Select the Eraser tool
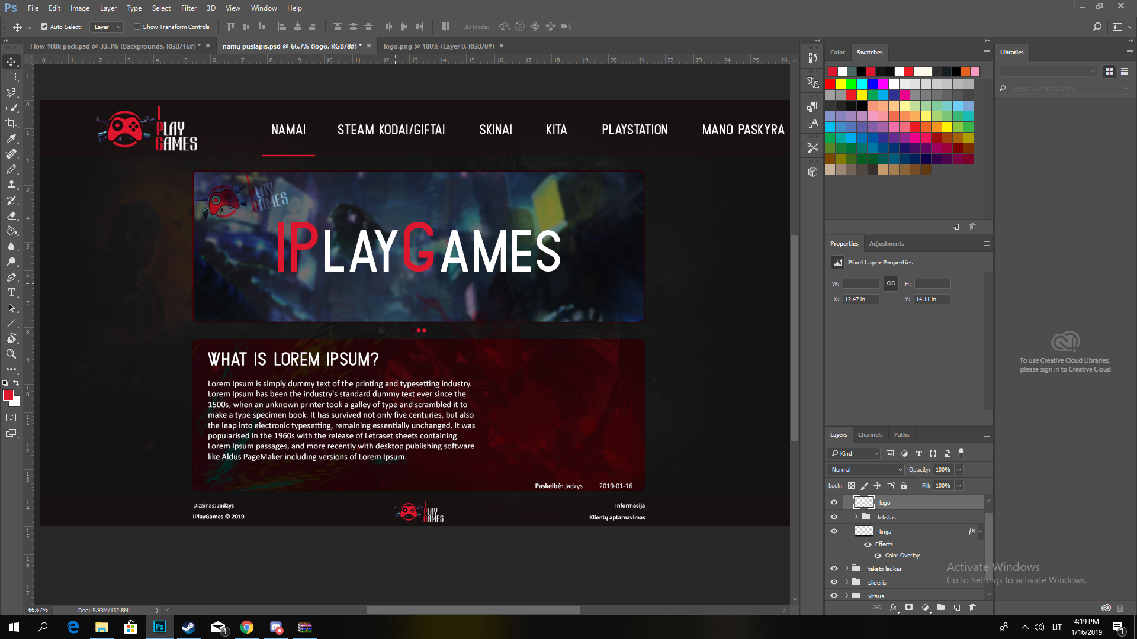 click(x=11, y=215)
